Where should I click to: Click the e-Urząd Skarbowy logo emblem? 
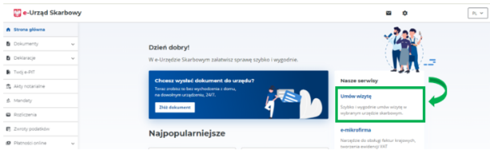point(17,13)
